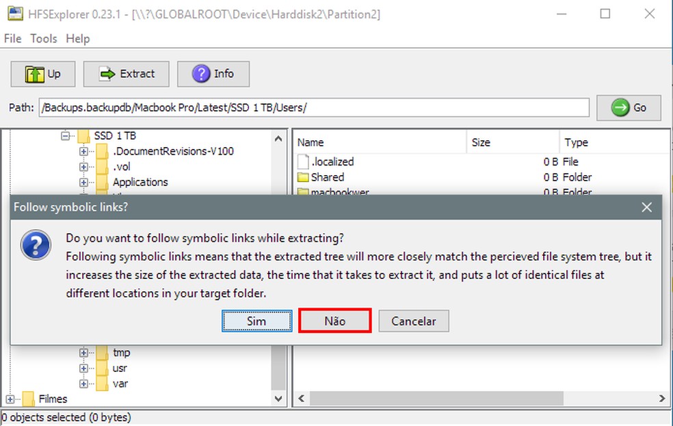Close the Follow symbolic links dialog
Screen dimensions: 673x426
647,207
